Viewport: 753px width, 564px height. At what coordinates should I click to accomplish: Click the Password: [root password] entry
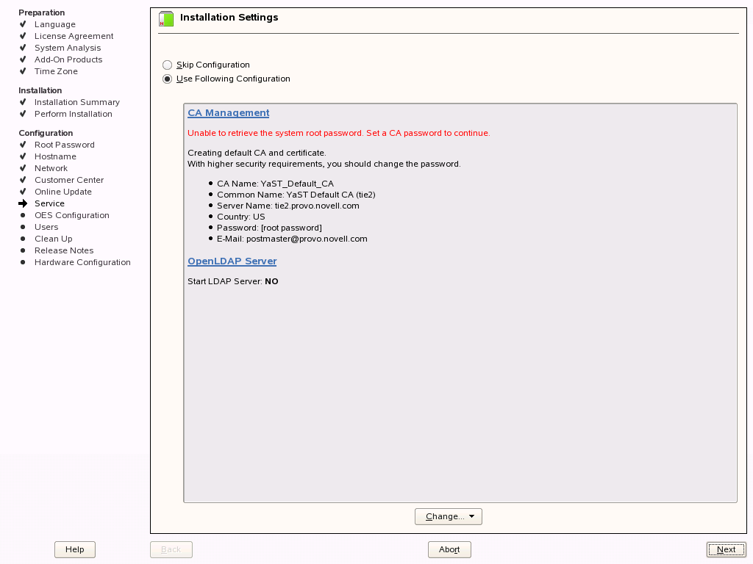click(x=269, y=228)
